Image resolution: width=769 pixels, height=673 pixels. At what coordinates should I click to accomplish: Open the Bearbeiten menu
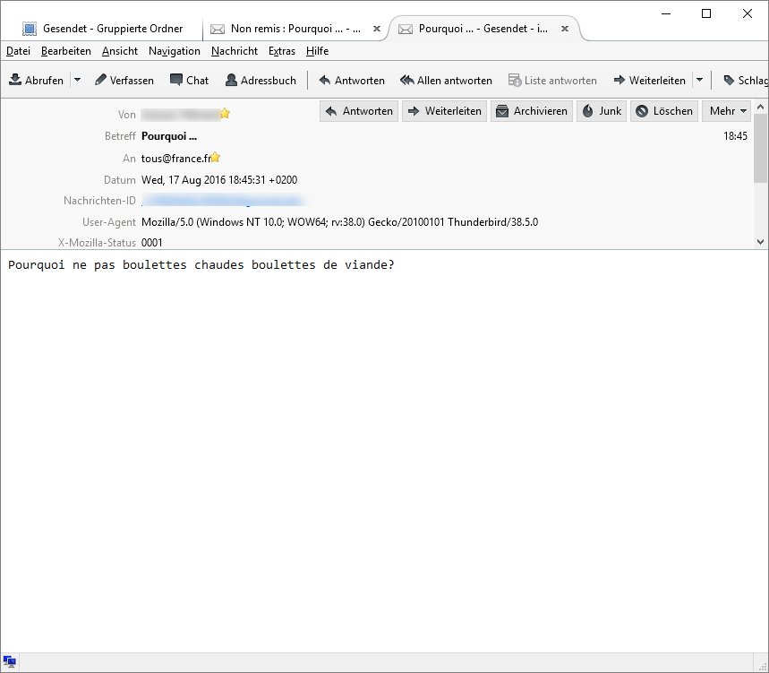pos(66,51)
